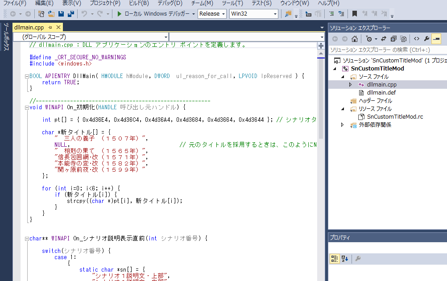447x281 pixels.
Task: Sort properties alphabetically with the A-Z icon
Action: pos(344,259)
